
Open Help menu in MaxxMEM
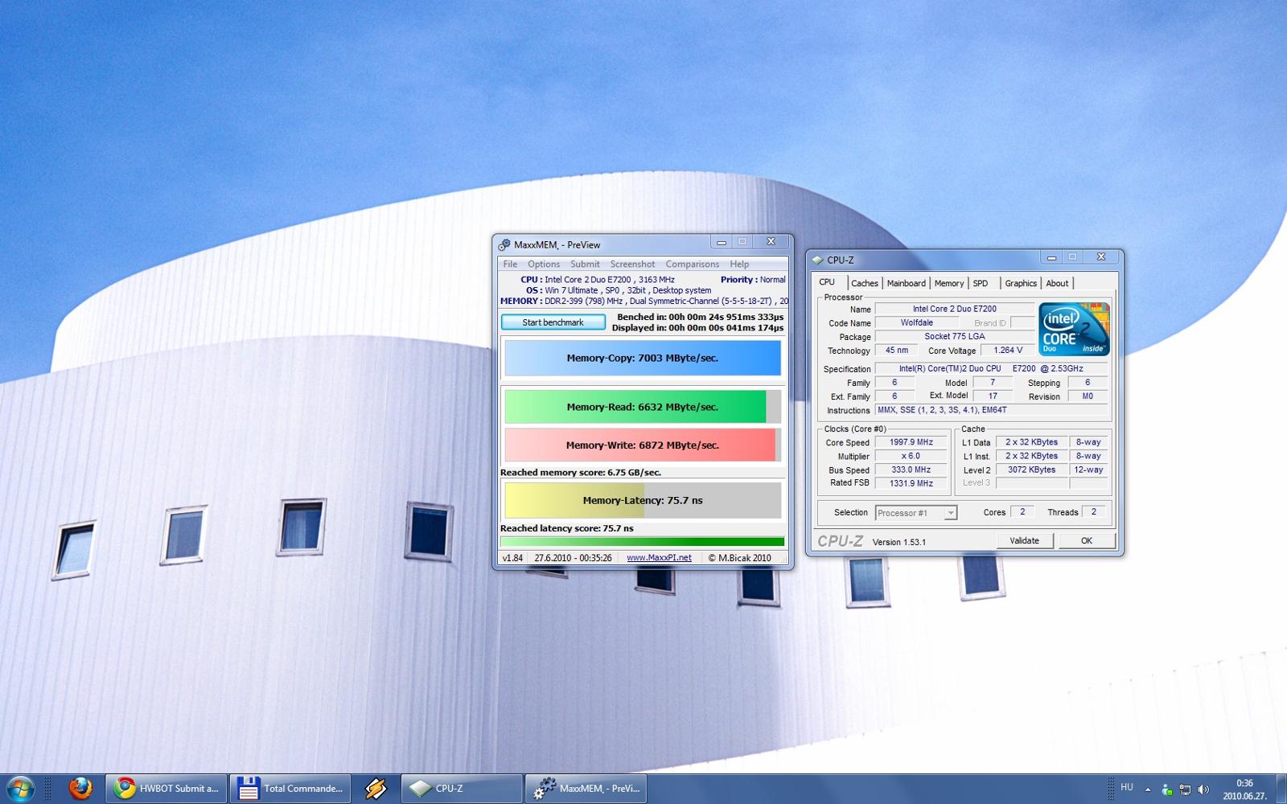pos(739,264)
